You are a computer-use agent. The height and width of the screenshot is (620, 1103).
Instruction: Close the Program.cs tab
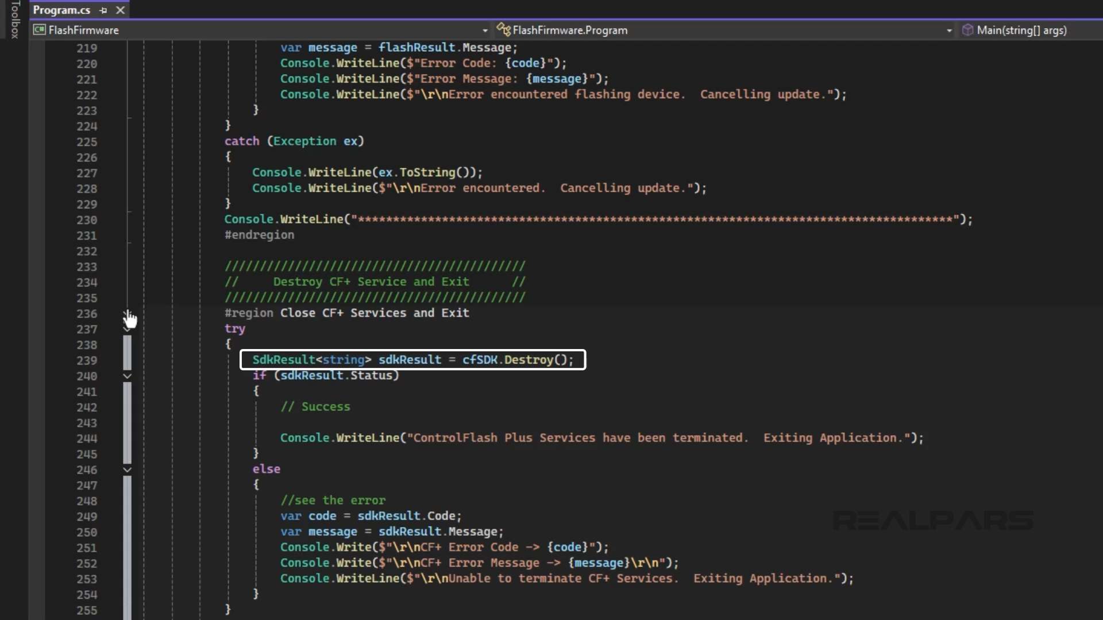(x=120, y=10)
